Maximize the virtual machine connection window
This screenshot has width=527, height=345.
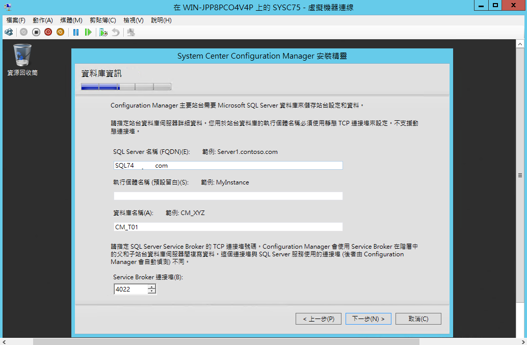(x=495, y=6)
